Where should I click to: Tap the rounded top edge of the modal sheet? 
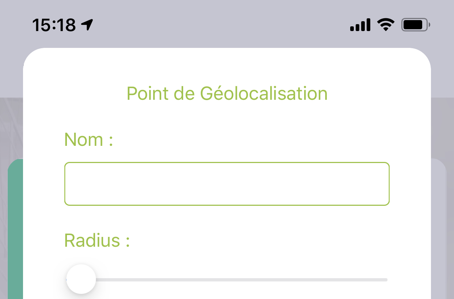click(x=227, y=51)
